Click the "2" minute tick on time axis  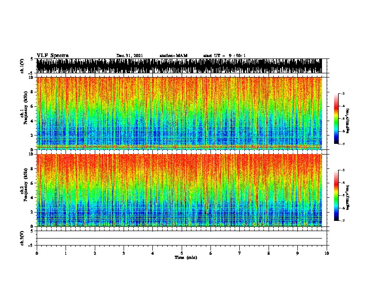(x=95, y=253)
